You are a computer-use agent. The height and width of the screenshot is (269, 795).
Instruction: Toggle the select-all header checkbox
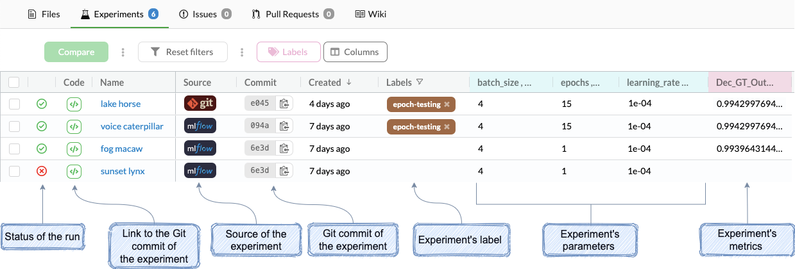[x=14, y=82]
